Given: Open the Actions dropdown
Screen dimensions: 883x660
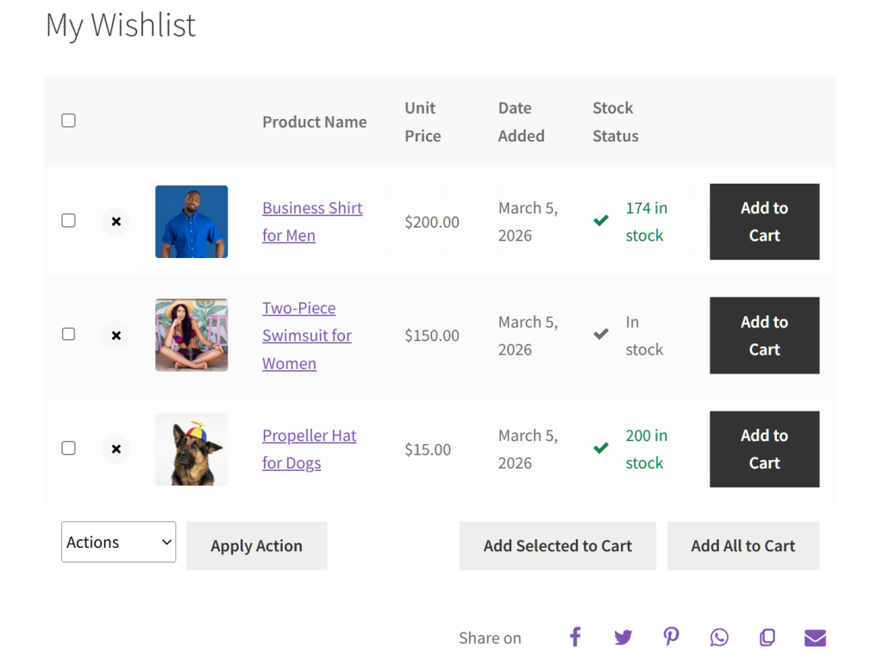Looking at the screenshot, I should pos(118,542).
